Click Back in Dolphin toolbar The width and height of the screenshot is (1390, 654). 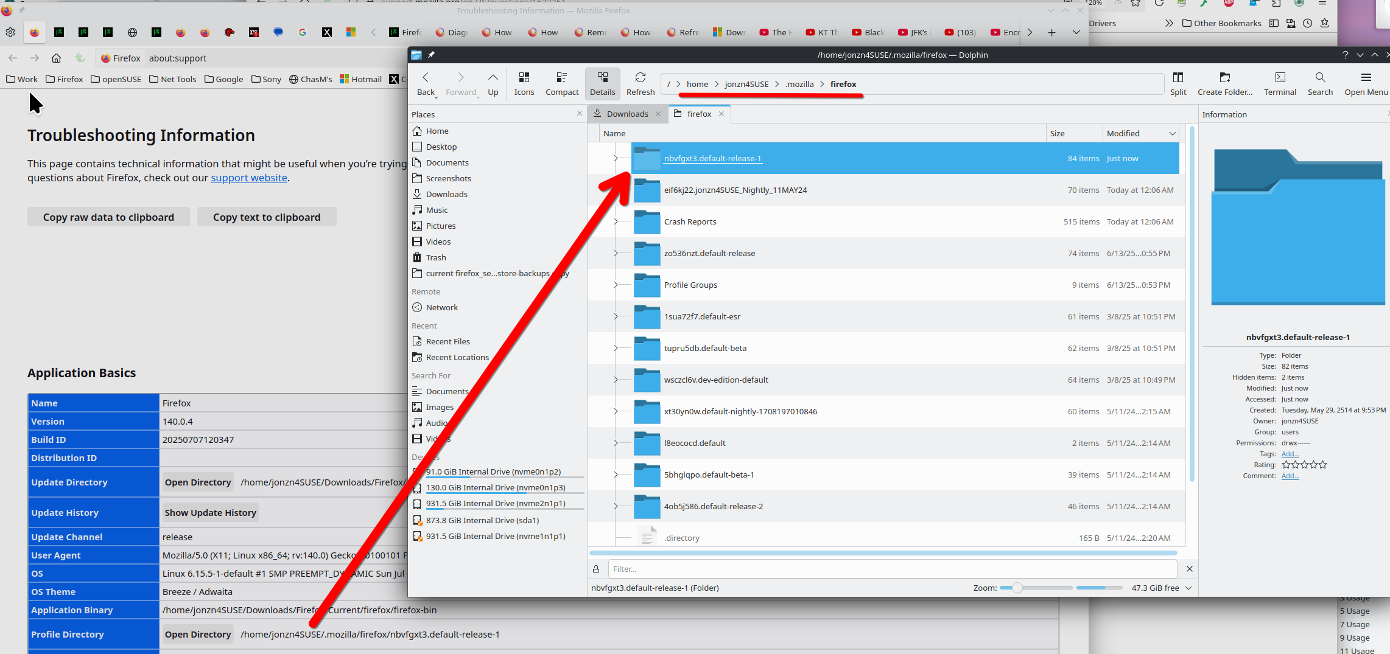pyautogui.click(x=426, y=84)
